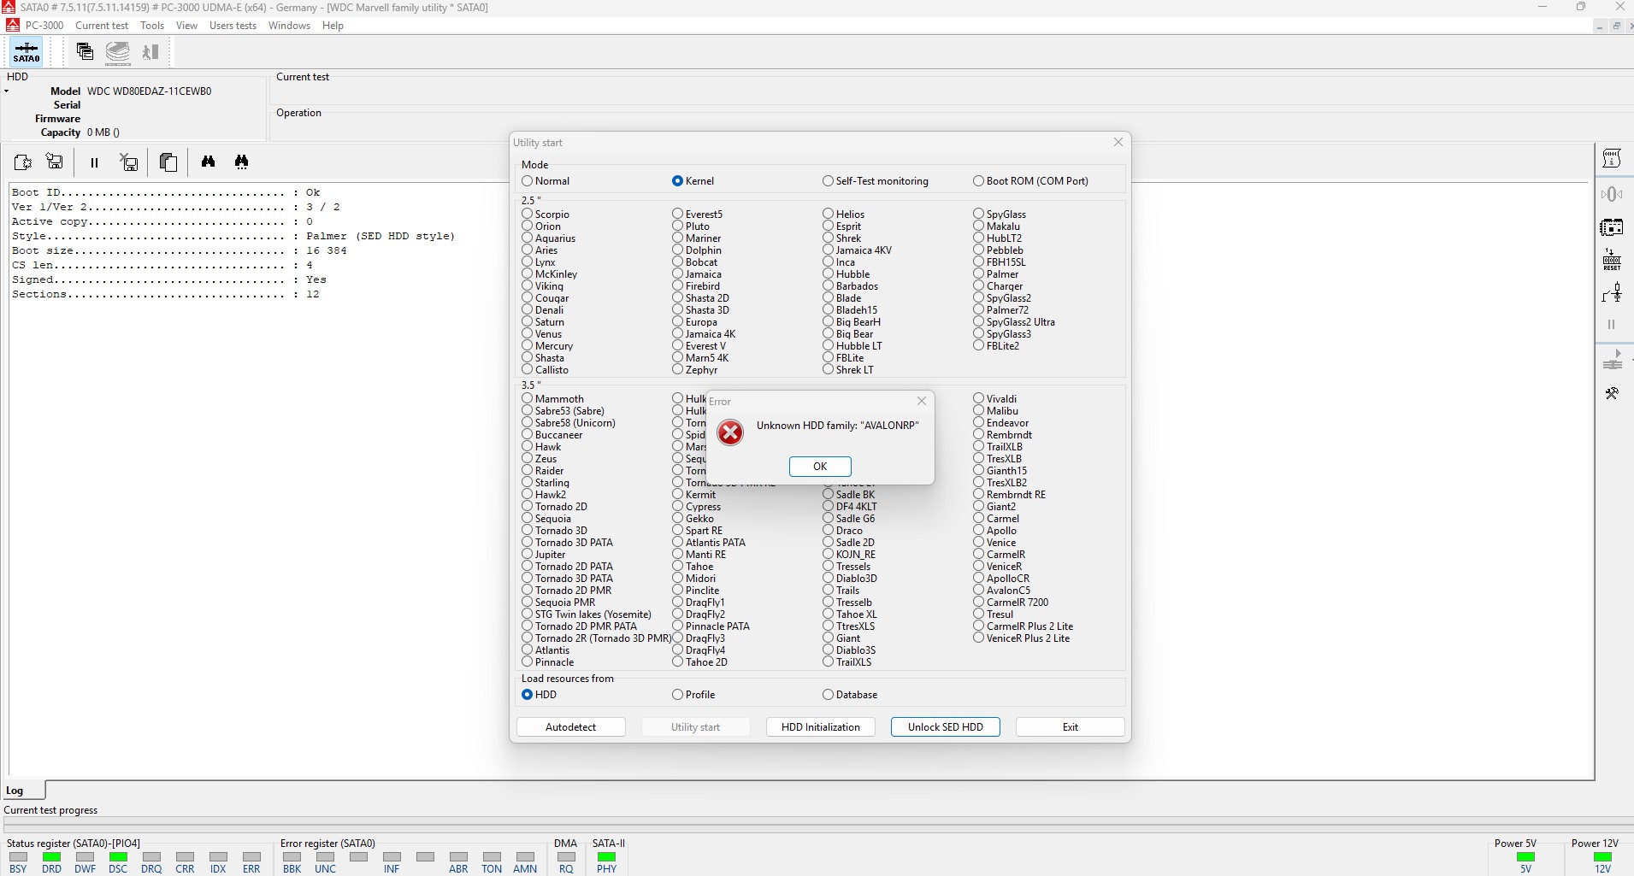Click the cascaded windows toolbar icon
The height and width of the screenshot is (876, 1634).
click(85, 51)
